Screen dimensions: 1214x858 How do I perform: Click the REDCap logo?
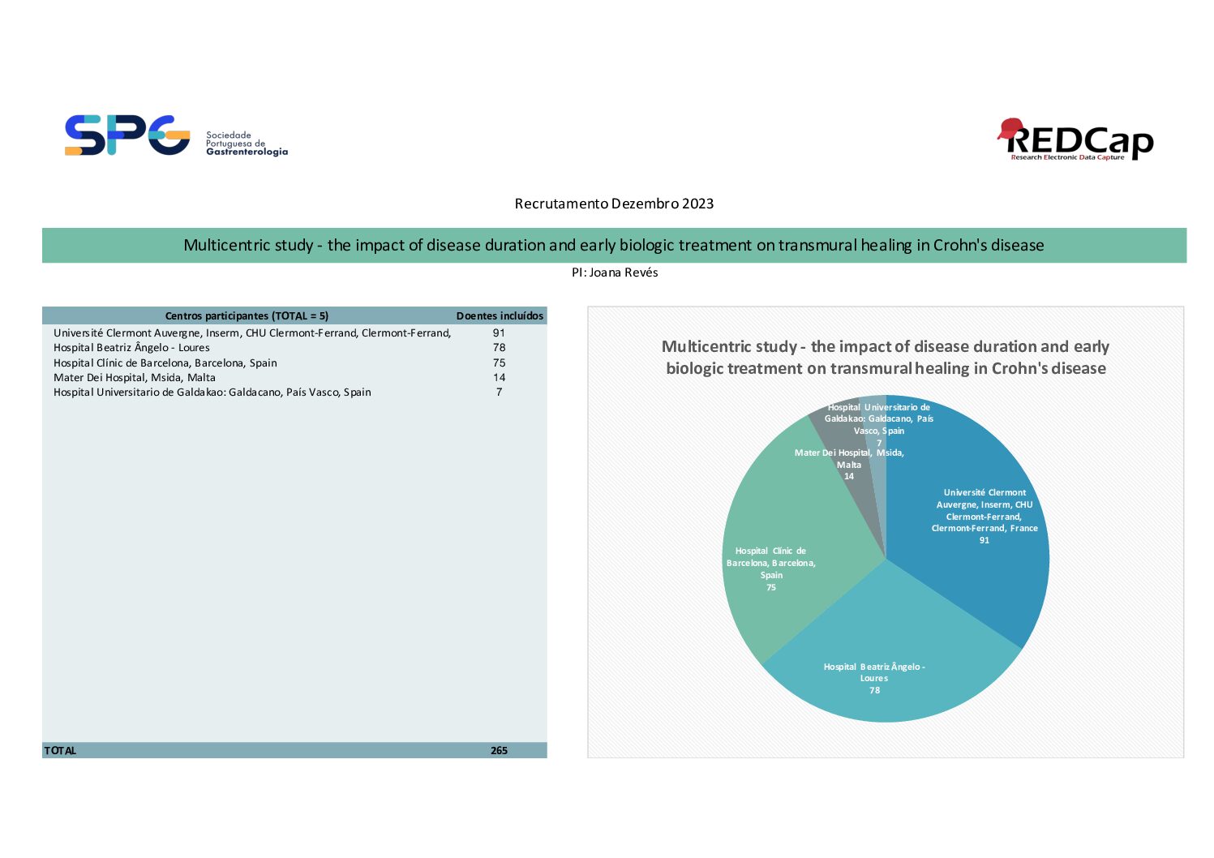pyautogui.click(x=1075, y=139)
